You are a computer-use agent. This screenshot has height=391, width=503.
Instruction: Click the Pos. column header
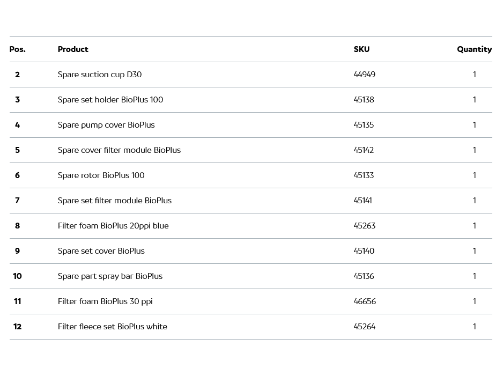[17, 49]
